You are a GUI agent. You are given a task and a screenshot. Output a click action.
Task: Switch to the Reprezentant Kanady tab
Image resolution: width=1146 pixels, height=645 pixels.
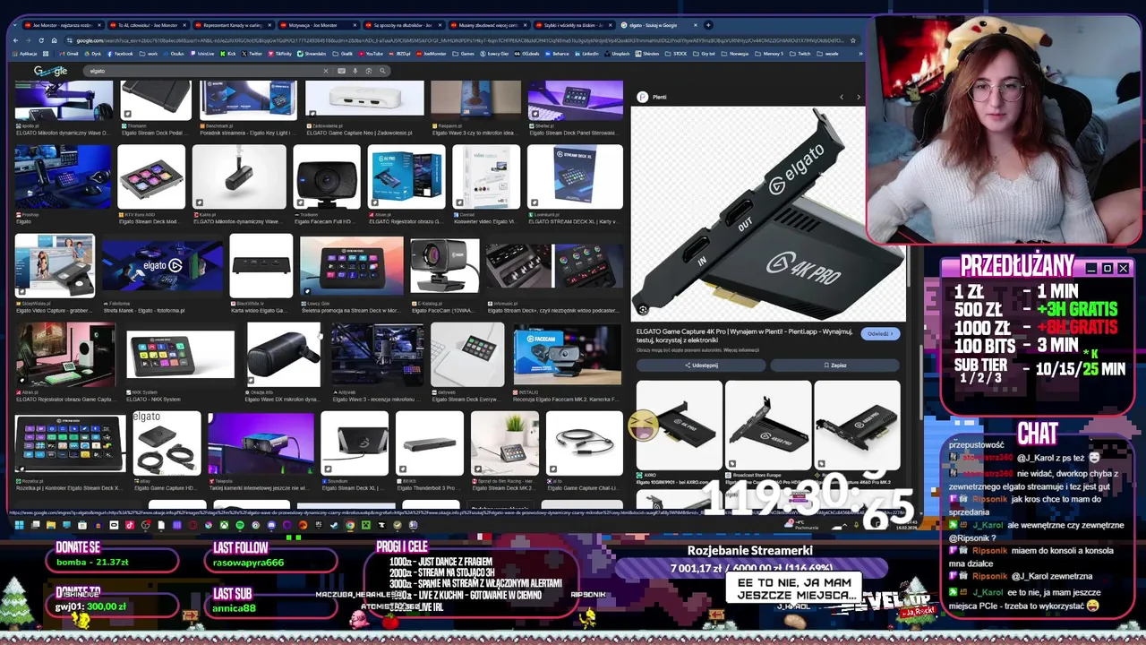(235, 25)
